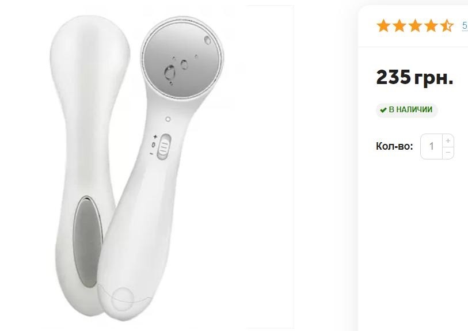Decrease quantity with the minus stepper
This screenshot has width=468, height=331.
click(448, 153)
